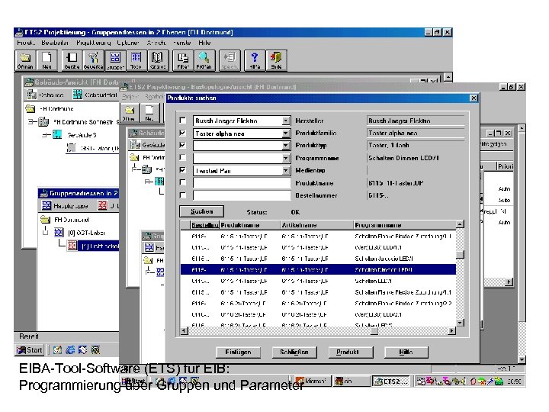
Task: Click the Suchen search button
Action: click(201, 211)
